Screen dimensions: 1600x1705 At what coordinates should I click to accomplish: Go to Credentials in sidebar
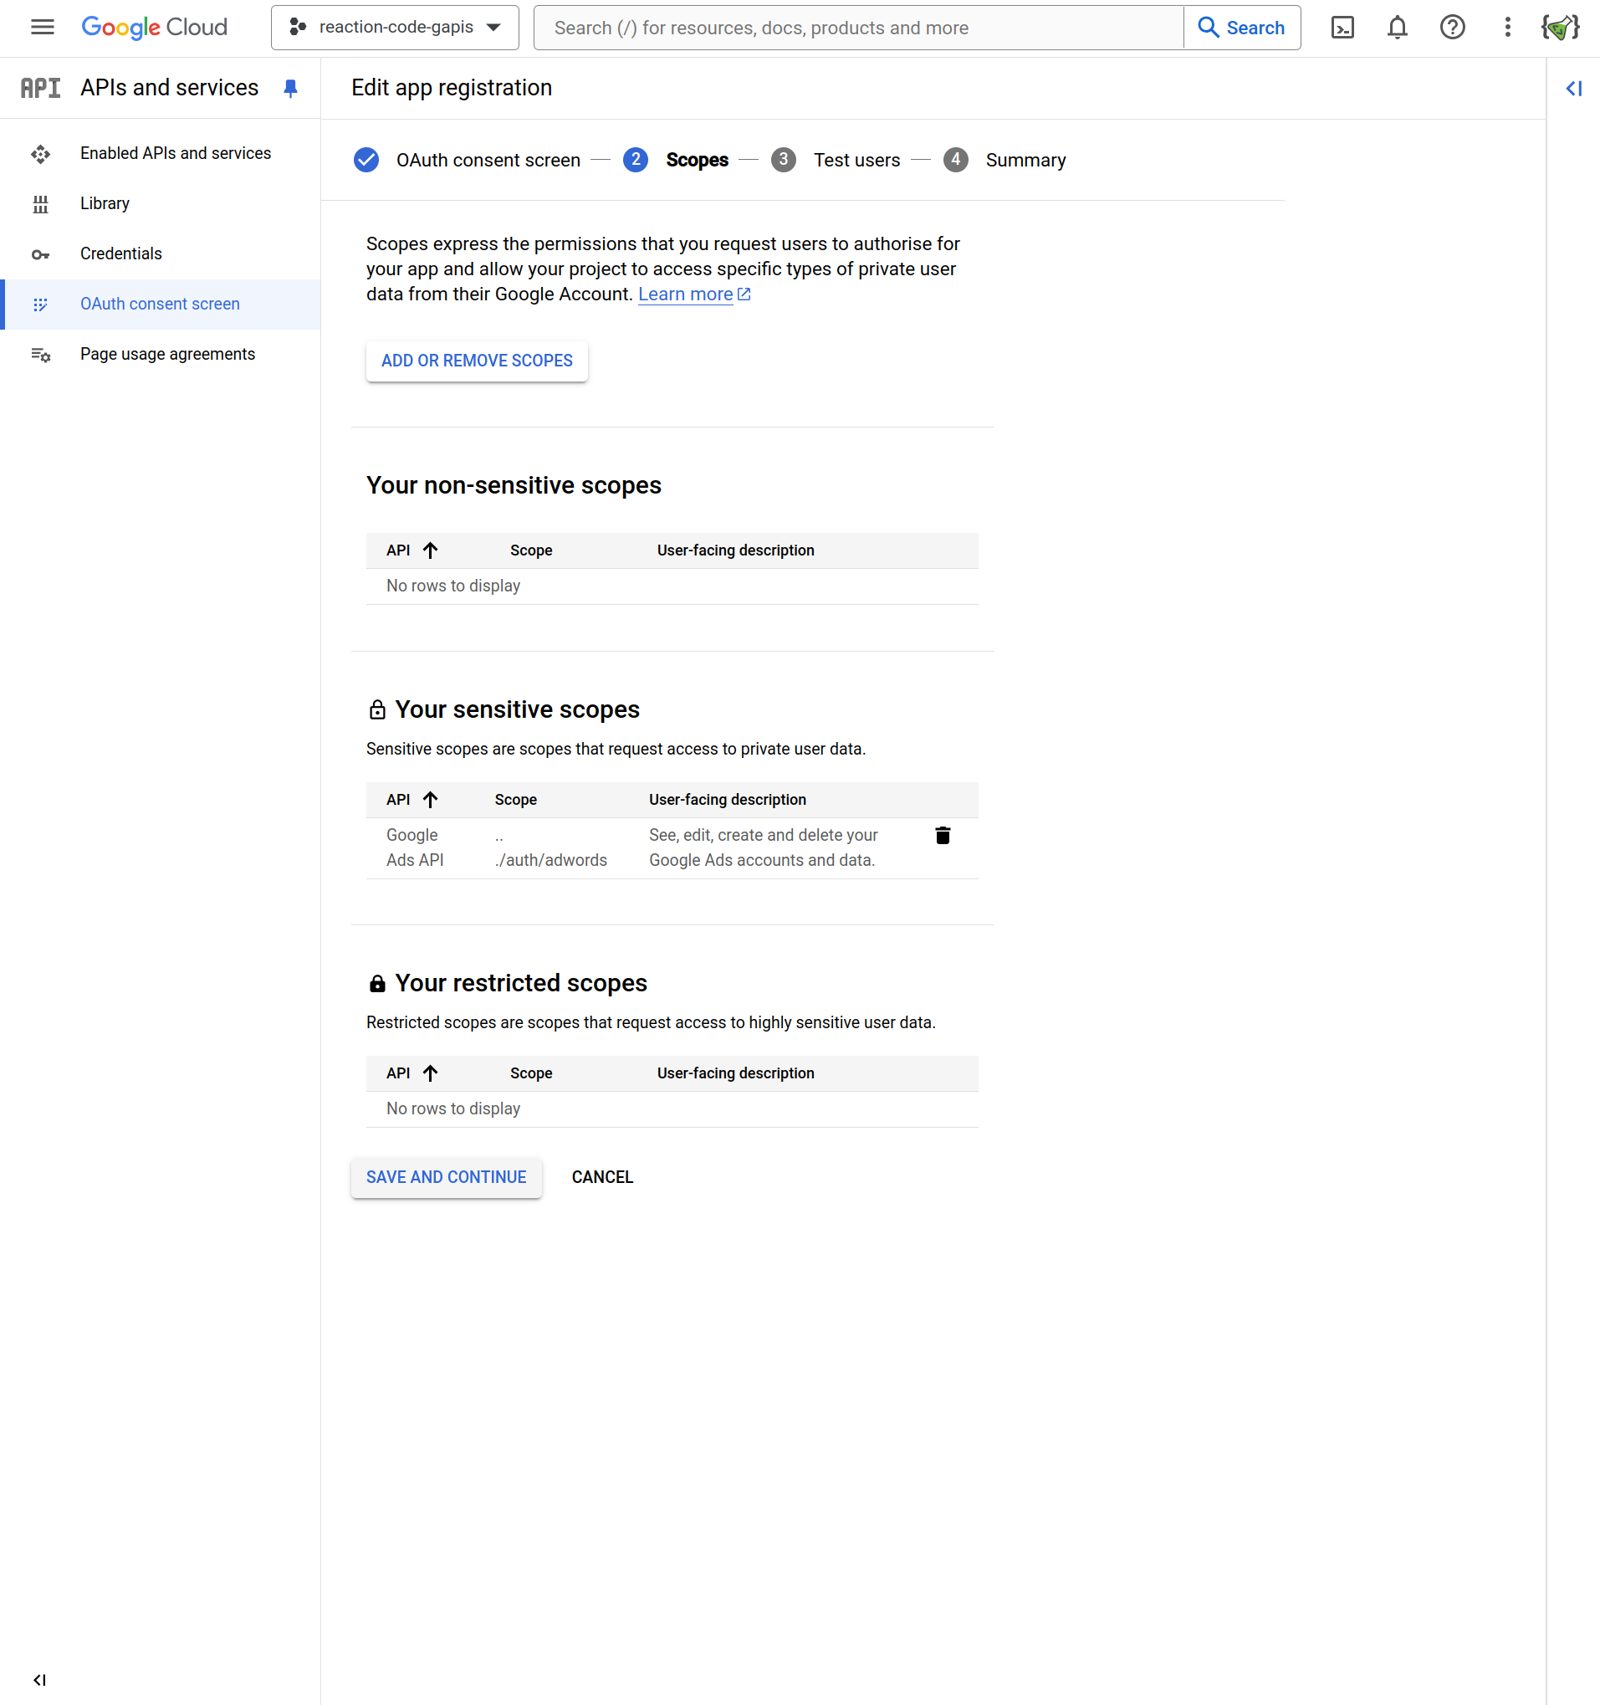click(121, 253)
